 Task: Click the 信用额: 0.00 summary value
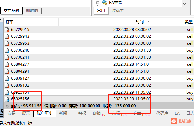[x=55, y=106]
